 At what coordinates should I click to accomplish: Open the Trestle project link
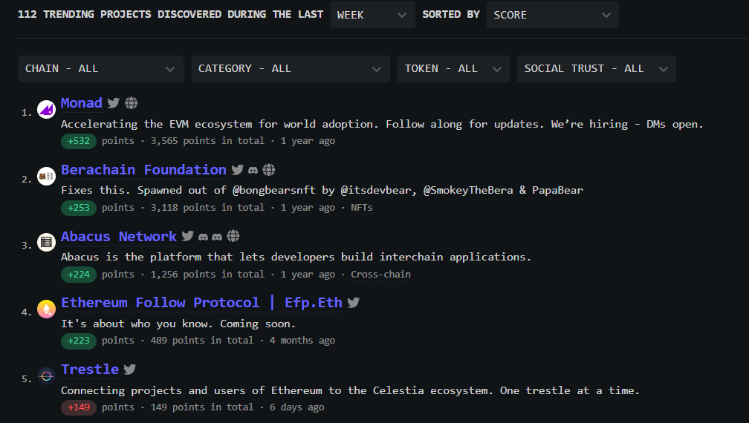coord(90,370)
